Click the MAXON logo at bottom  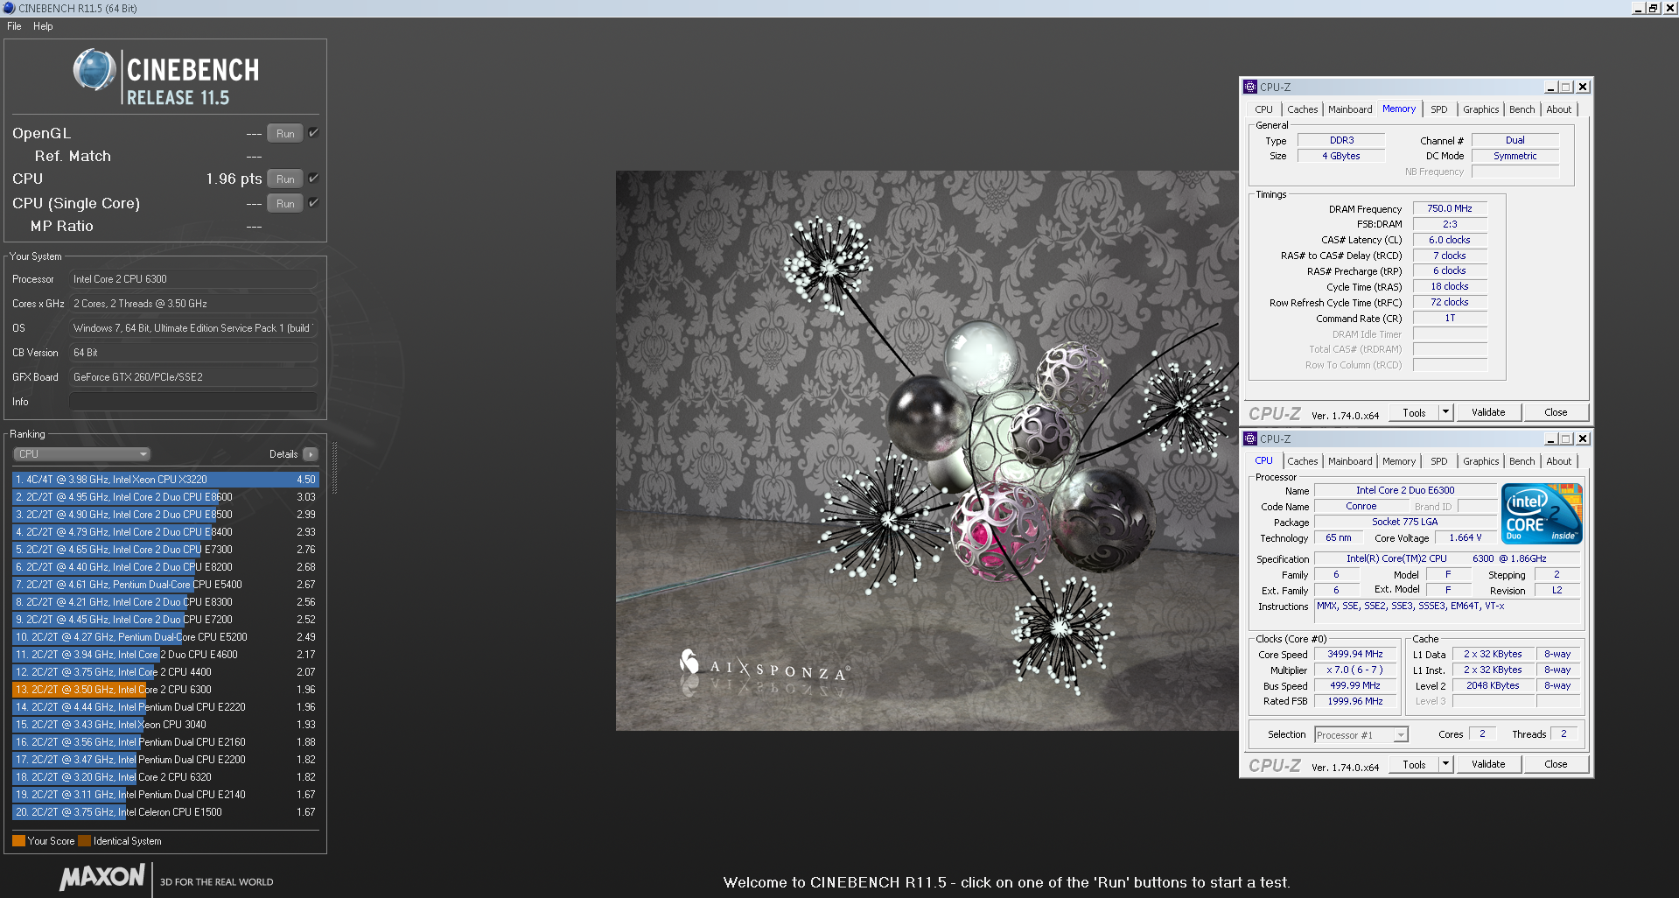101,878
